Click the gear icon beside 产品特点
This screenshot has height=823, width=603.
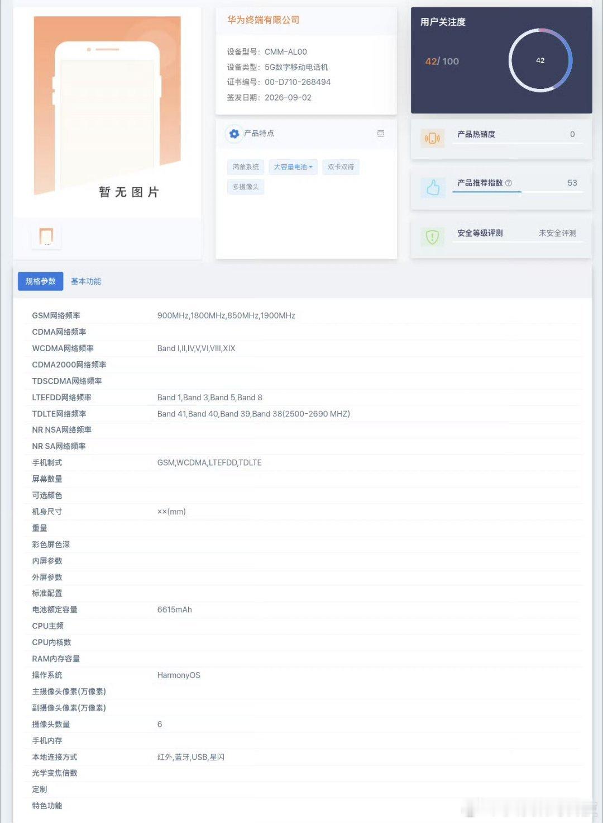234,134
